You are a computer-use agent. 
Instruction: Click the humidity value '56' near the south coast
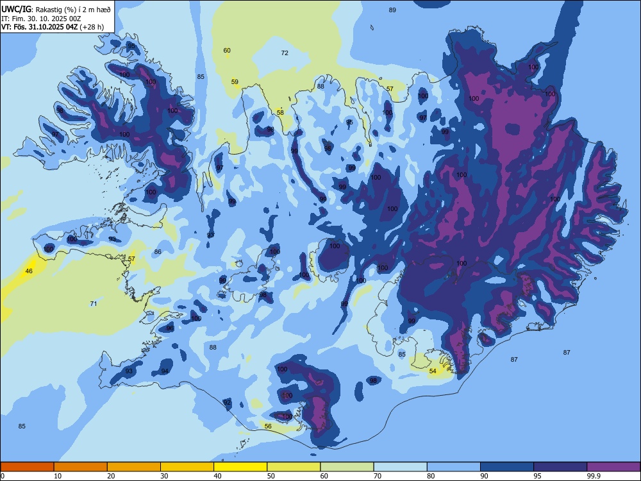(268, 426)
